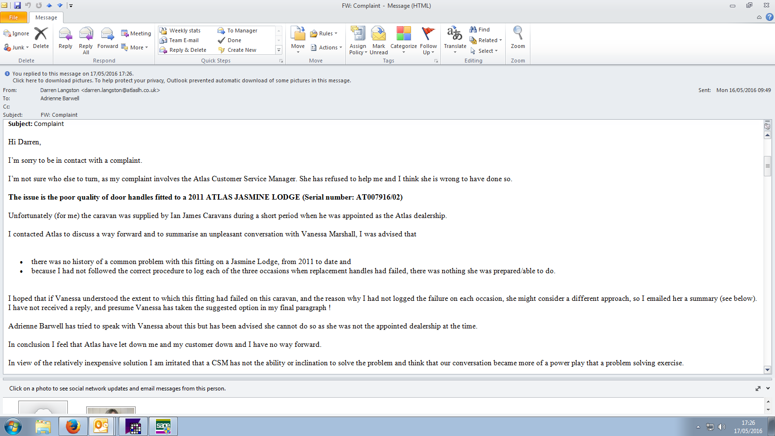Click the sender Darren Langston address
Viewport: 775px width, 436px height.
[x=100, y=90]
